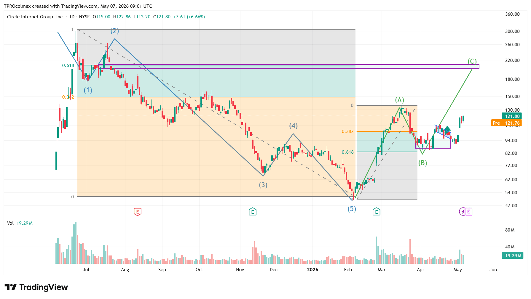Click the 0.618 Fibonacci label near July
Viewport: 531px width, 299px height.
pyautogui.click(x=68, y=65)
